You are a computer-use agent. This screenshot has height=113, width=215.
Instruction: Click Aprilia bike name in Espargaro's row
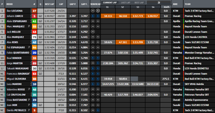coord(176,21)
